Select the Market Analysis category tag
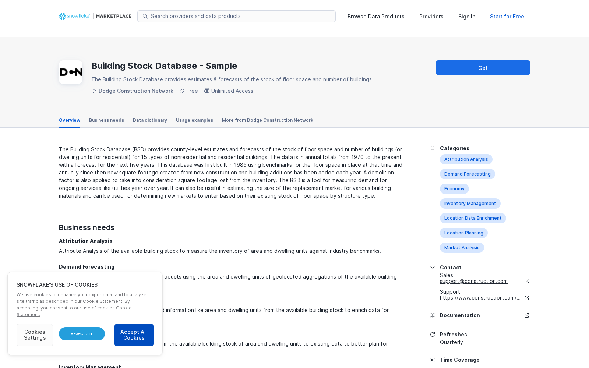Image resolution: width=589 pixels, height=368 pixels. pos(462,248)
